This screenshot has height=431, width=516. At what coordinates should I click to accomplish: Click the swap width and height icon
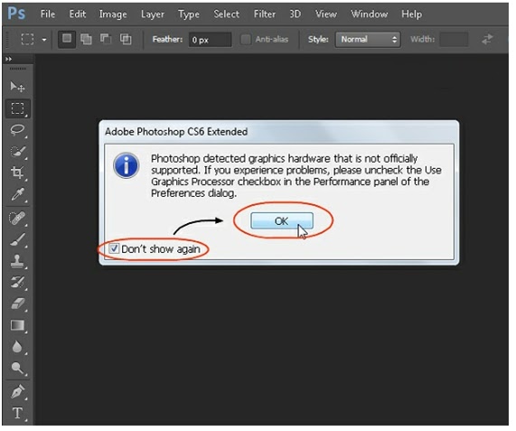487,40
